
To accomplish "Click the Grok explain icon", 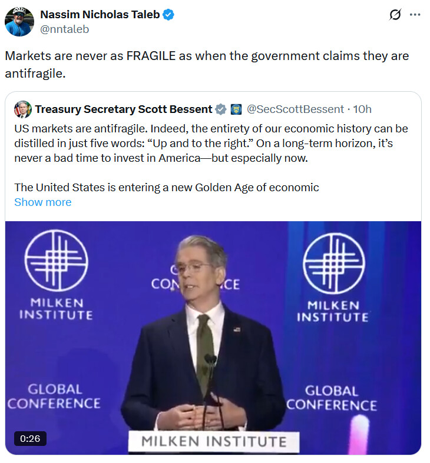I will click(395, 15).
